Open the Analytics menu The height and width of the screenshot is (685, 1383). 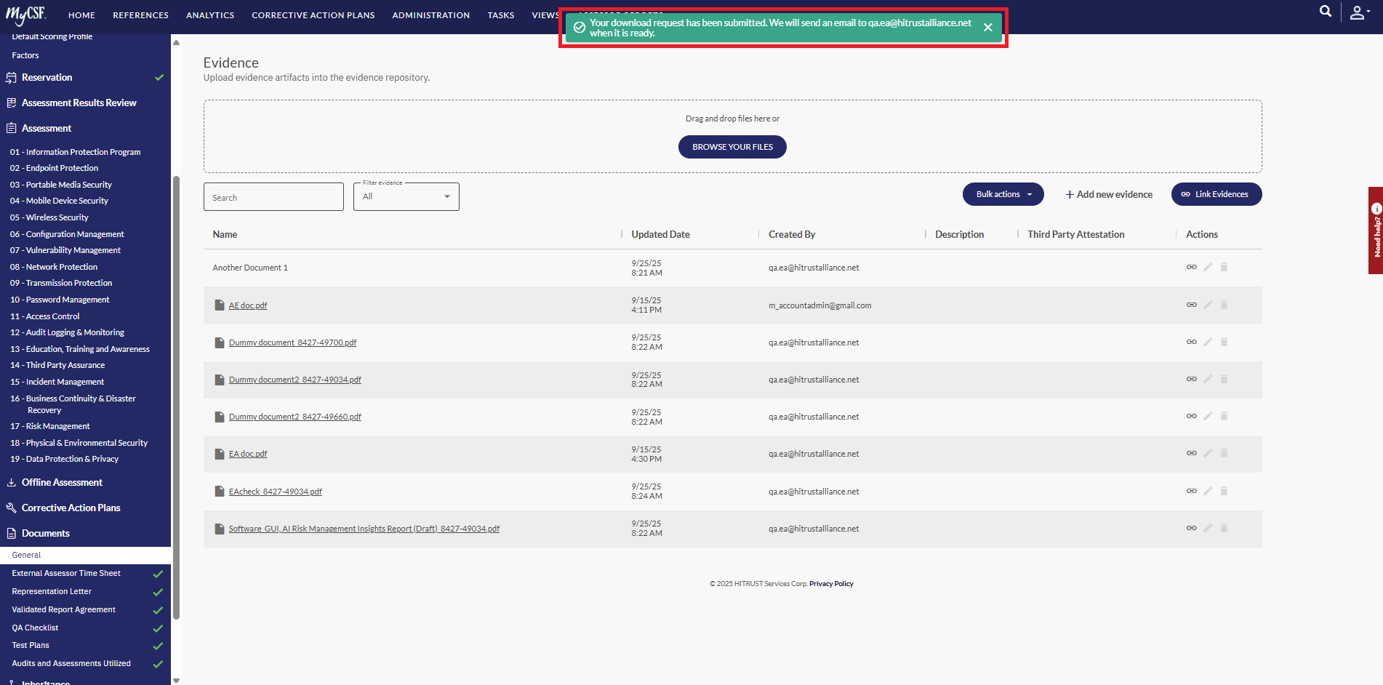pyautogui.click(x=210, y=15)
